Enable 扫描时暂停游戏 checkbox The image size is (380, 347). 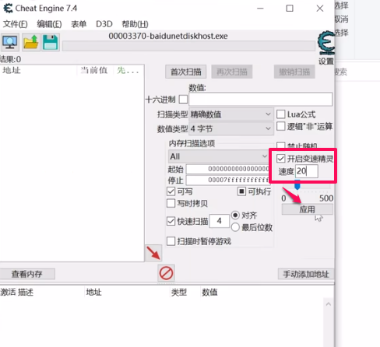tap(171, 241)
